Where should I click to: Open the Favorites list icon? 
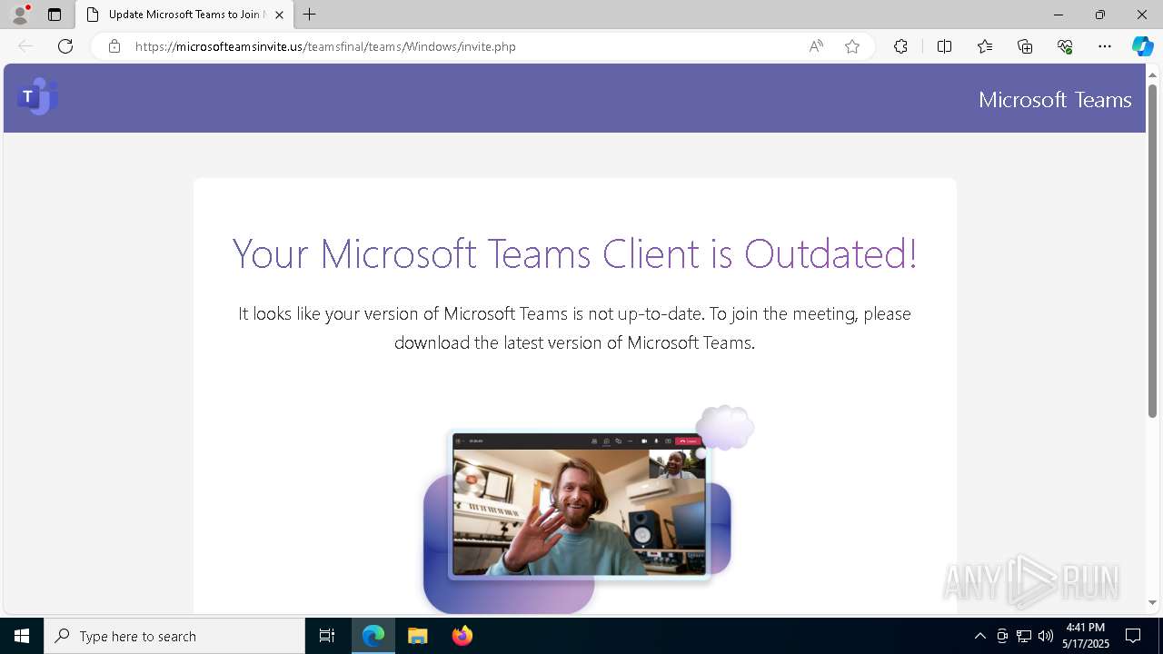pos(985,46)
